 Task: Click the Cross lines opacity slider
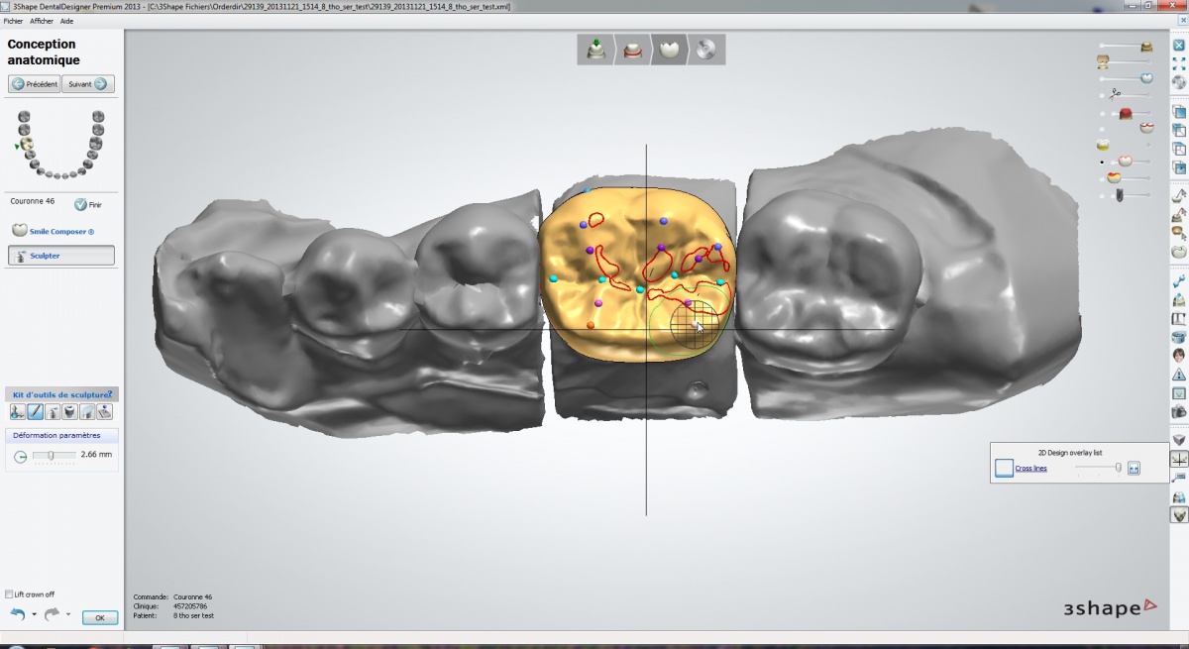tap(1098, 468)
